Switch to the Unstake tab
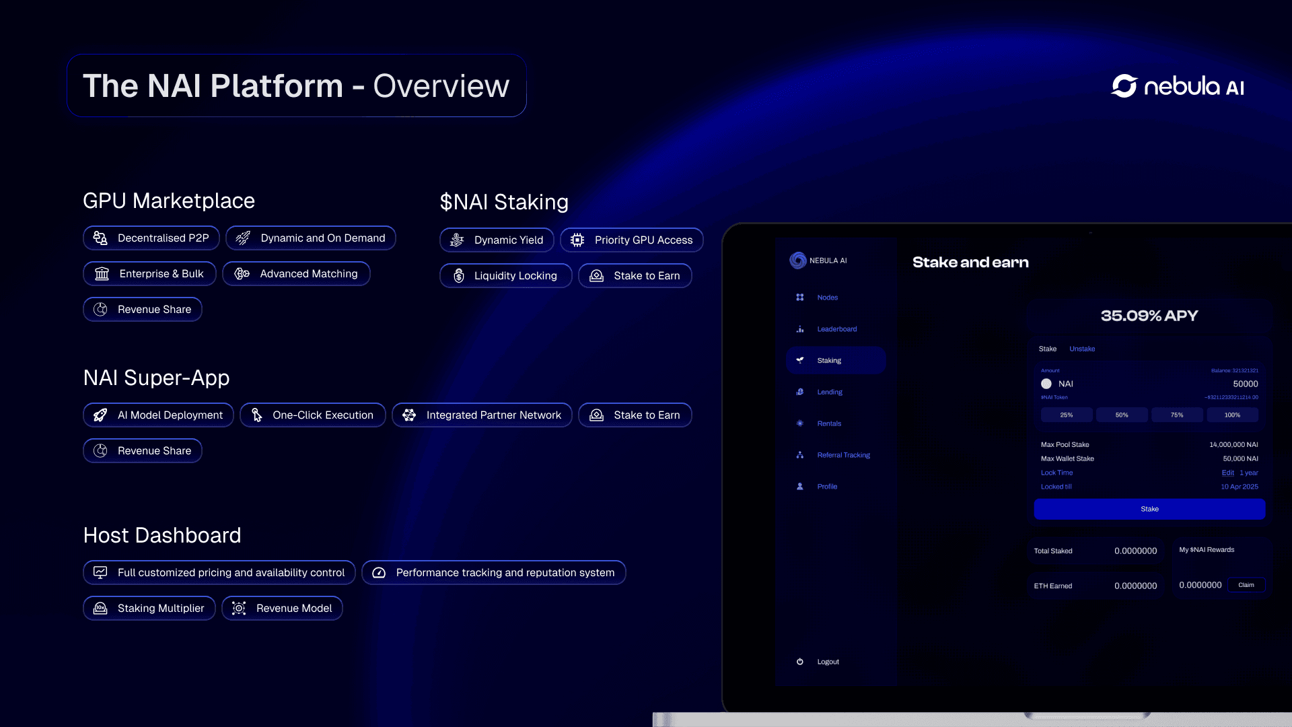 (x=1082, y=349)
